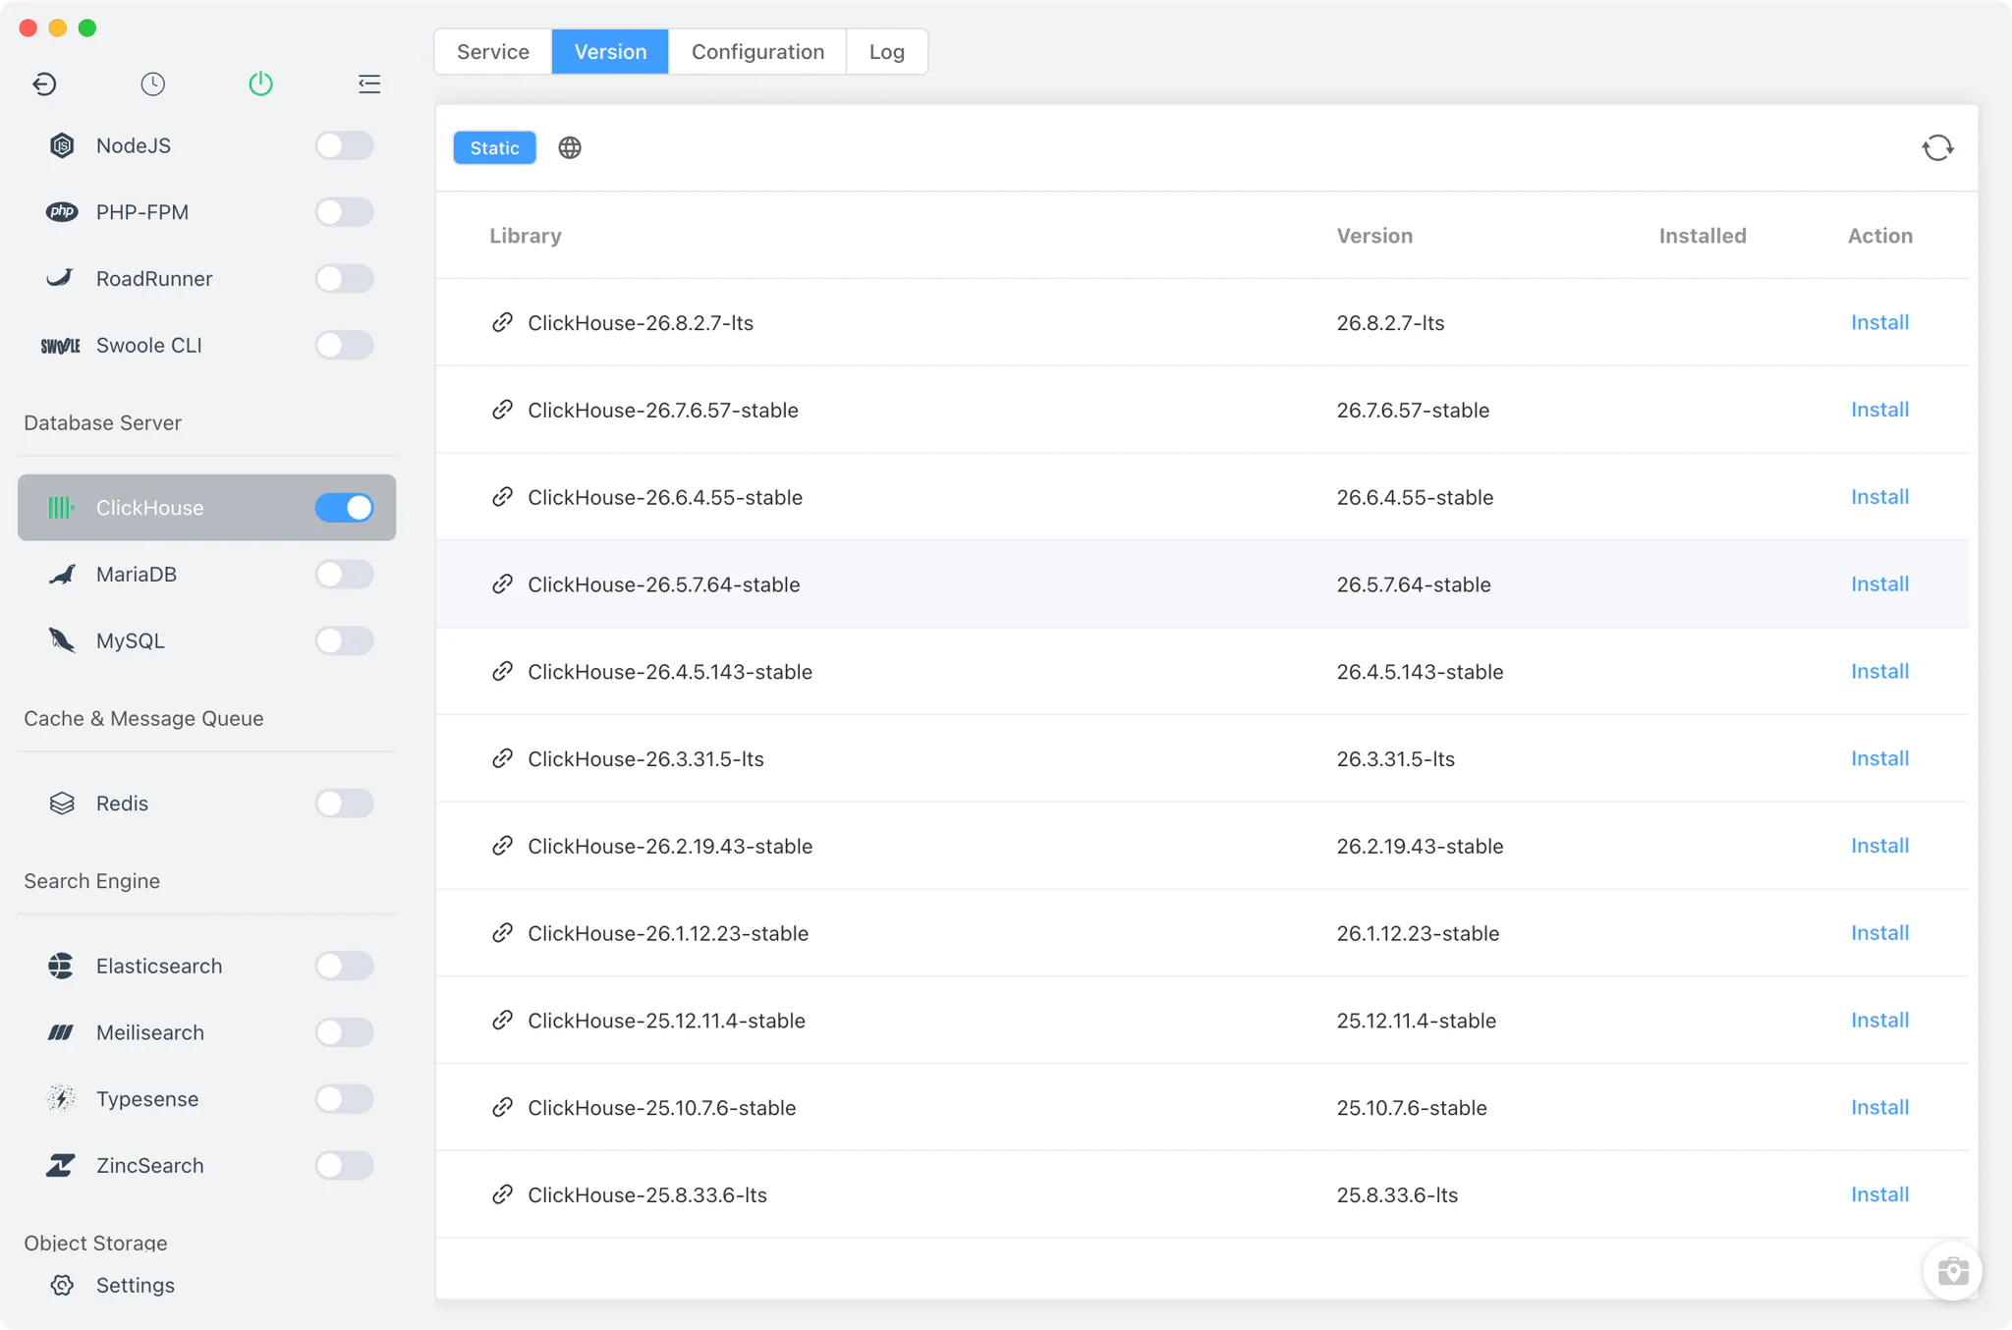The width and height of the screenshot is (2012, 1330).
Task: Enable the Swoole CLI toggle
Action: 344,345
